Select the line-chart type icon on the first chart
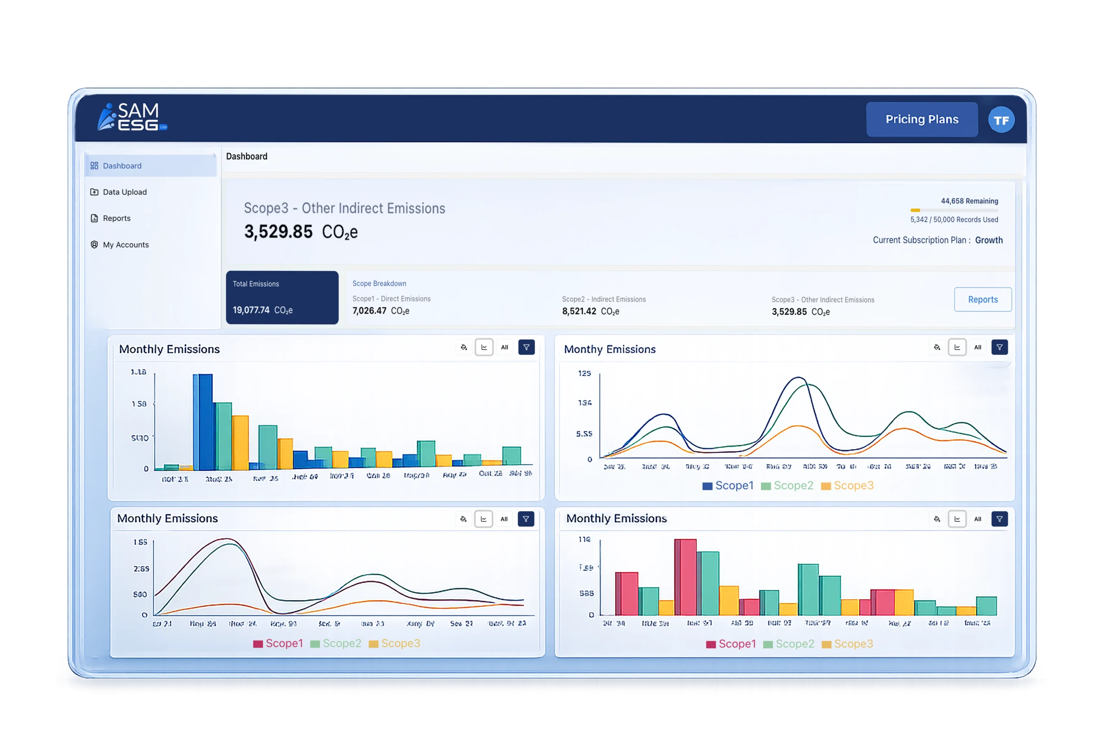 pos(484,348)
